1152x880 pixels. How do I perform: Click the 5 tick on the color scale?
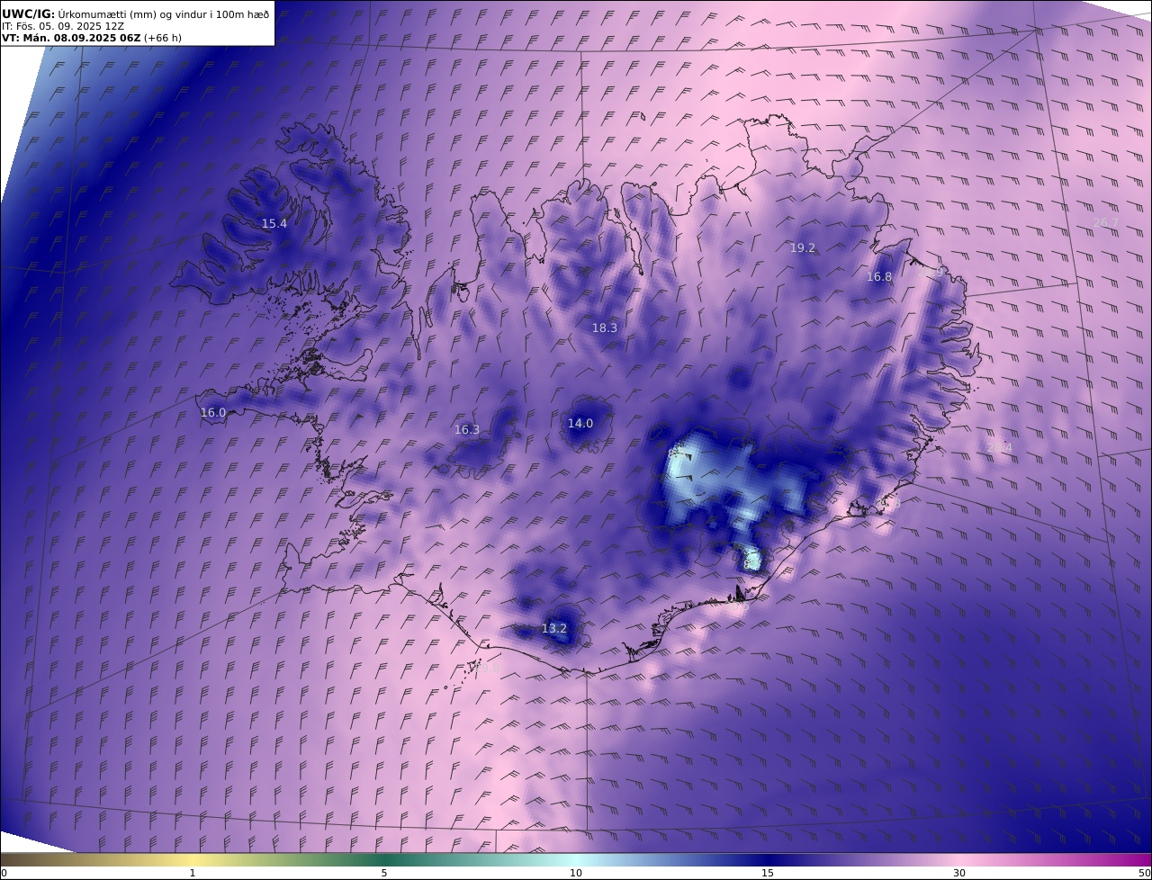(x=384, y=873)
